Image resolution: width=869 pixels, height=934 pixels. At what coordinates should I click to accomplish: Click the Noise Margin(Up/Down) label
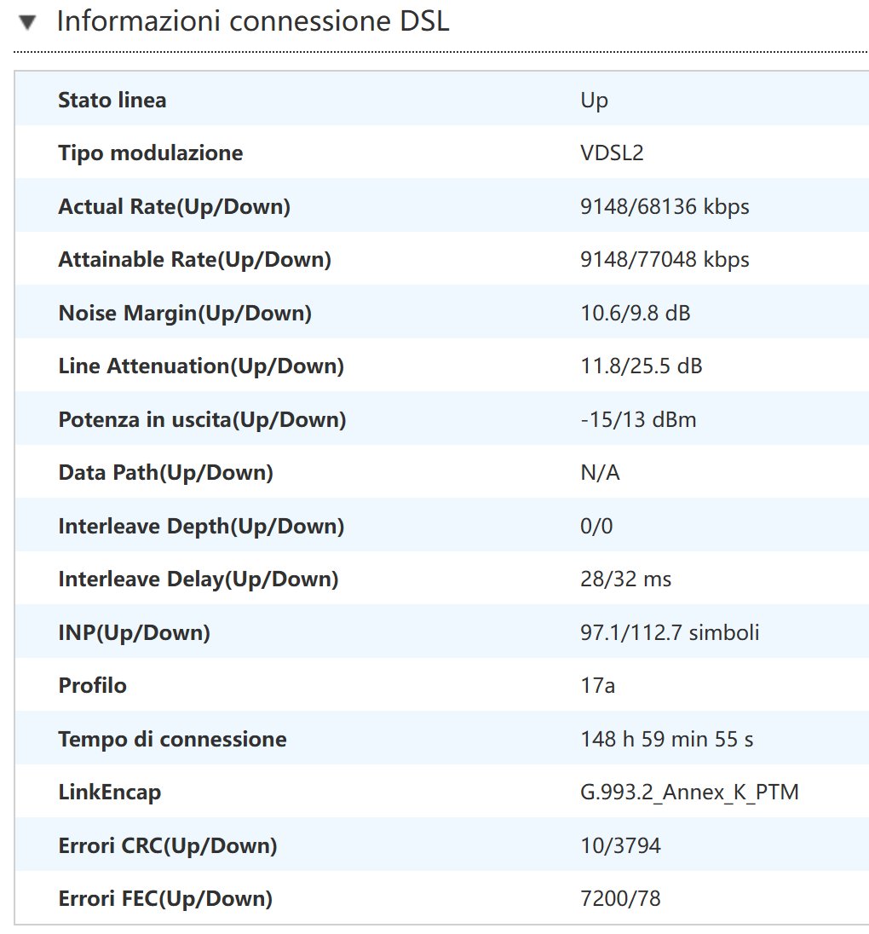185,313
